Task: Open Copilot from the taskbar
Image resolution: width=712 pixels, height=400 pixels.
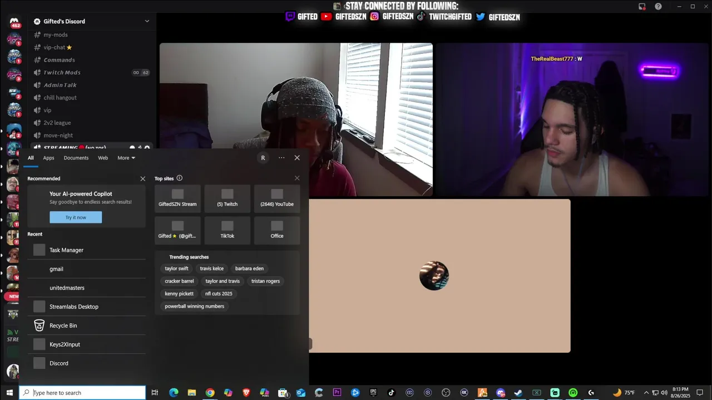Action: (228, 393)
